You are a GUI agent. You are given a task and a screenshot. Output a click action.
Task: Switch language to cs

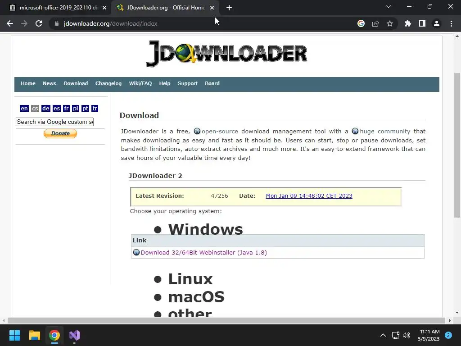pyautogui.click(x=35, y=108)
